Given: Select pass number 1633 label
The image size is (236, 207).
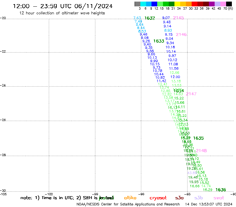Looking at the screenshot, I should (x=159, y=41).
